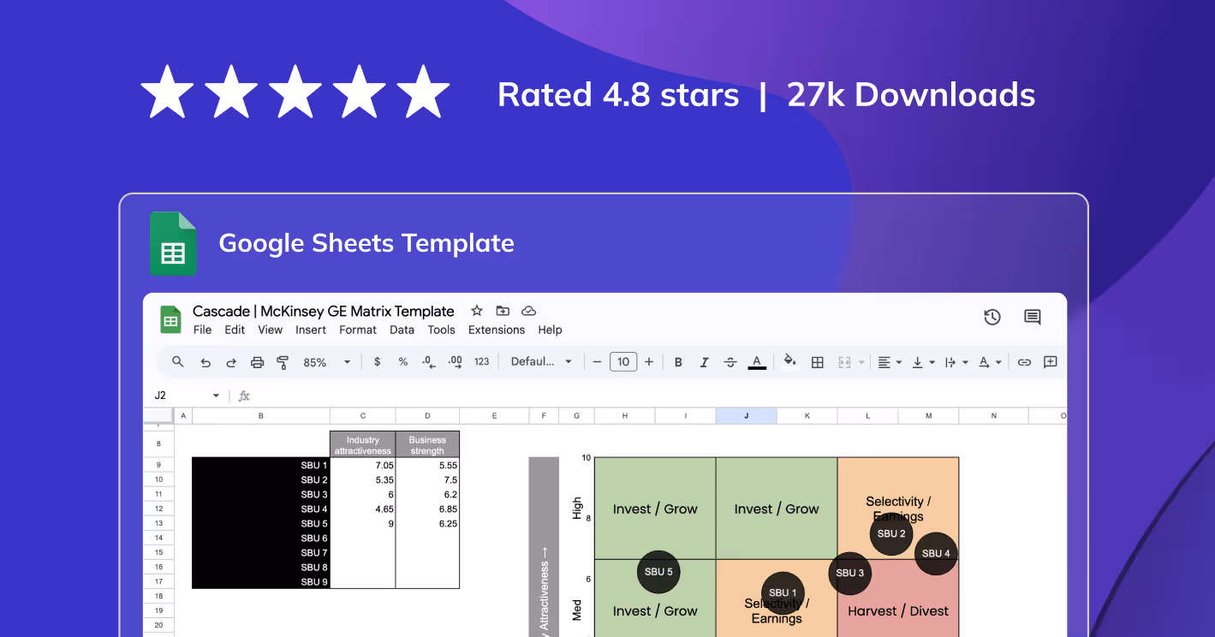This screenshot has width=1215, height=637.
Task: Click the SBU 3 label cell
Action: coord(261,494)
